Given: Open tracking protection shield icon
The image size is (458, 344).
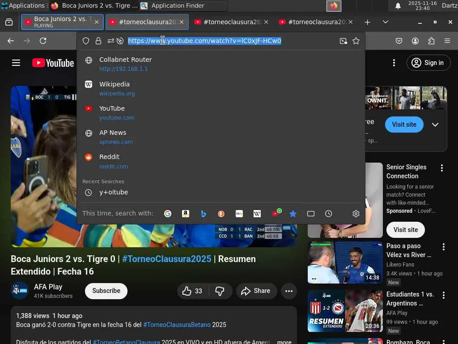Looking at the screenshot, I should point(85,41).
